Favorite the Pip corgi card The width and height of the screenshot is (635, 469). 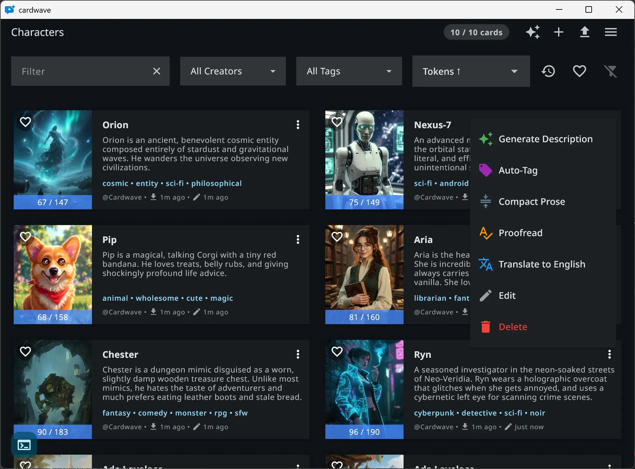click(25, 237)
